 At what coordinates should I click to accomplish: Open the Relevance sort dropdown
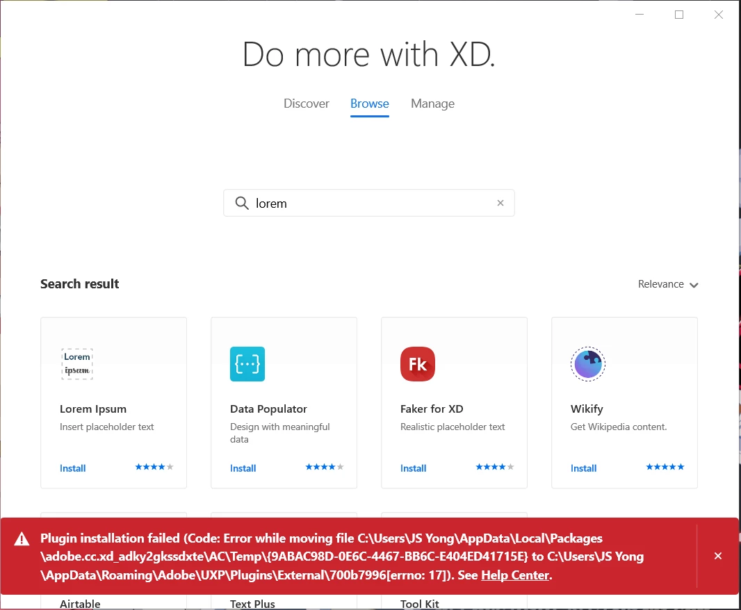668,284
